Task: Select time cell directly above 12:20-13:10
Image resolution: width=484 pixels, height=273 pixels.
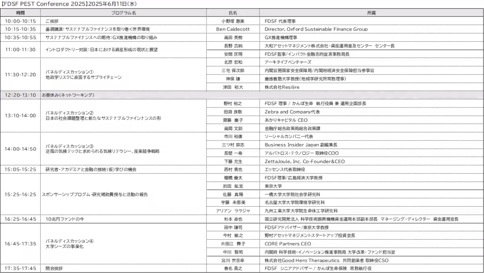Action: (x=20, y=74)
